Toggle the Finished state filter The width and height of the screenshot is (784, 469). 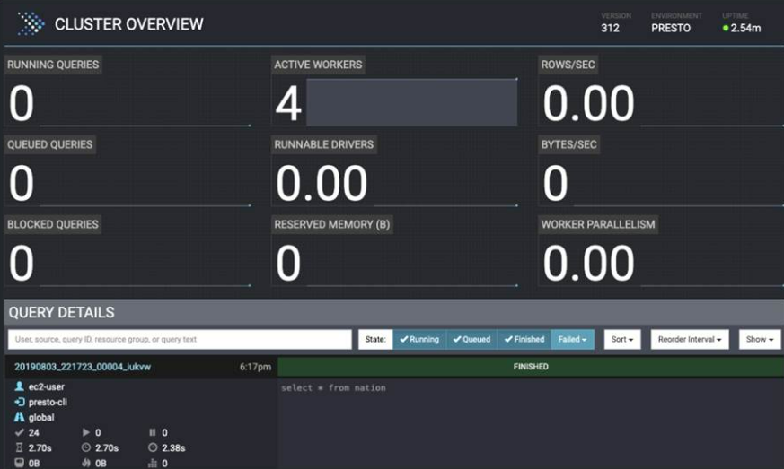(x=524, y=339)
